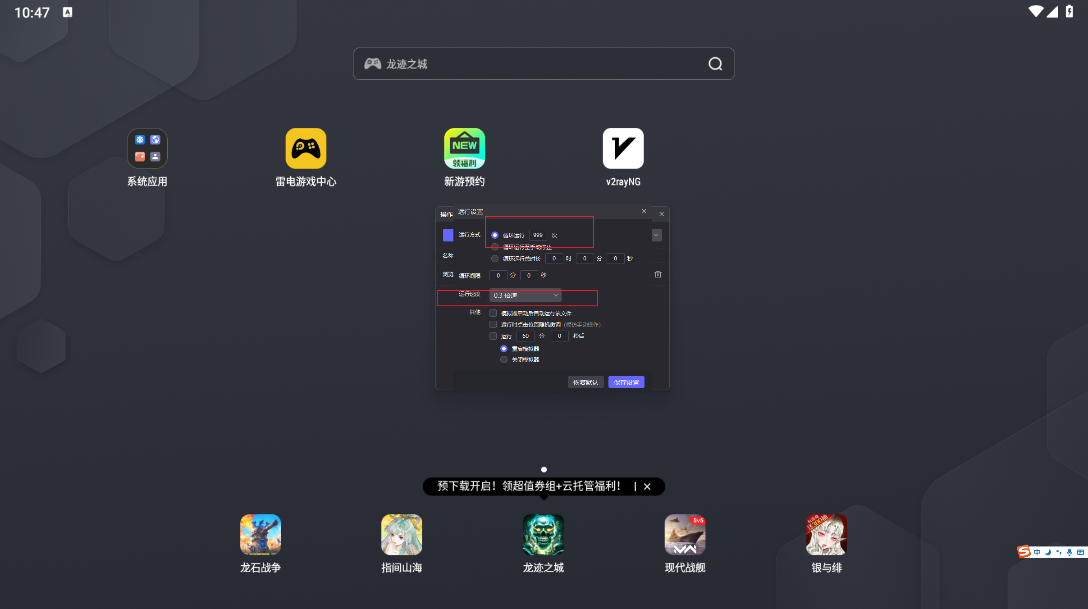Toggle Sogou punctuation mode icon

point(1059,552)
